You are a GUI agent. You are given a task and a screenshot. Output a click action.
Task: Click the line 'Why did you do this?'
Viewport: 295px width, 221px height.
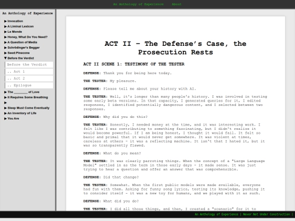[x=125, y=117]
